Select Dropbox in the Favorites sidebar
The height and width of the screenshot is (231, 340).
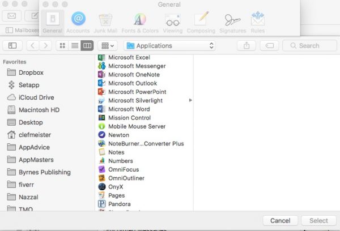tap(31, 72)
